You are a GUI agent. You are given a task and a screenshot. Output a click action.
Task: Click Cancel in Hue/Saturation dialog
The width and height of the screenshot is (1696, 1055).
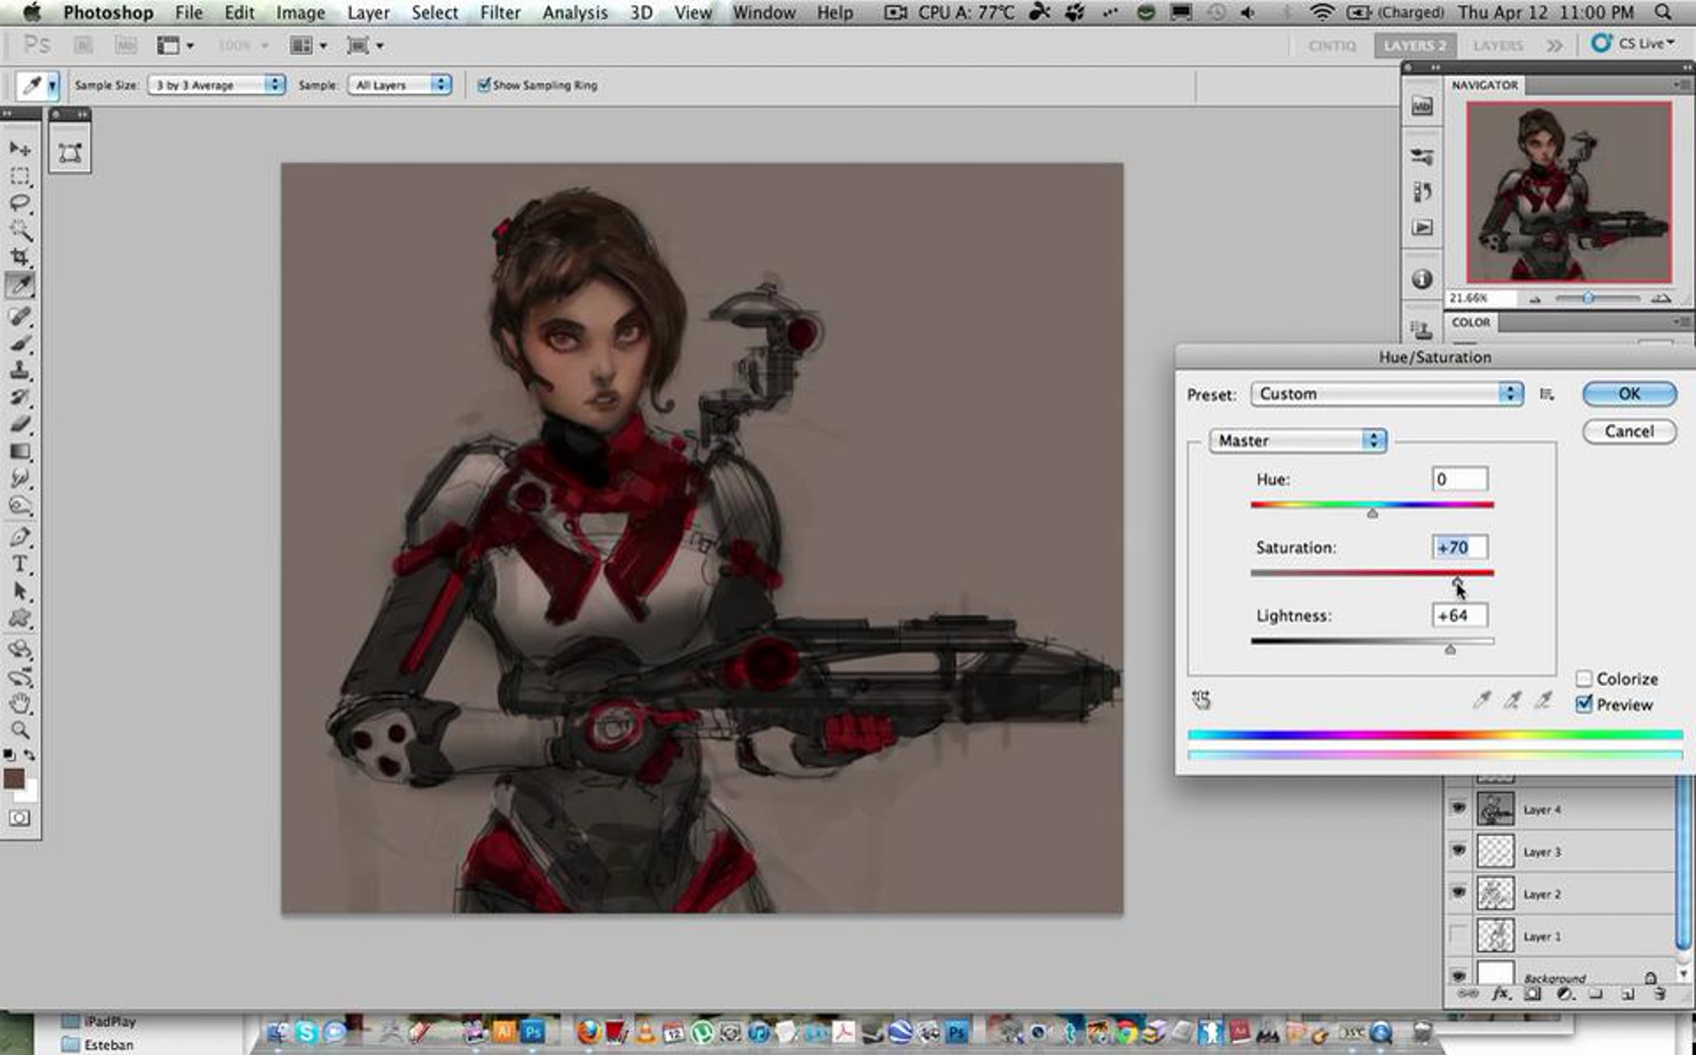coord(1629,431)
